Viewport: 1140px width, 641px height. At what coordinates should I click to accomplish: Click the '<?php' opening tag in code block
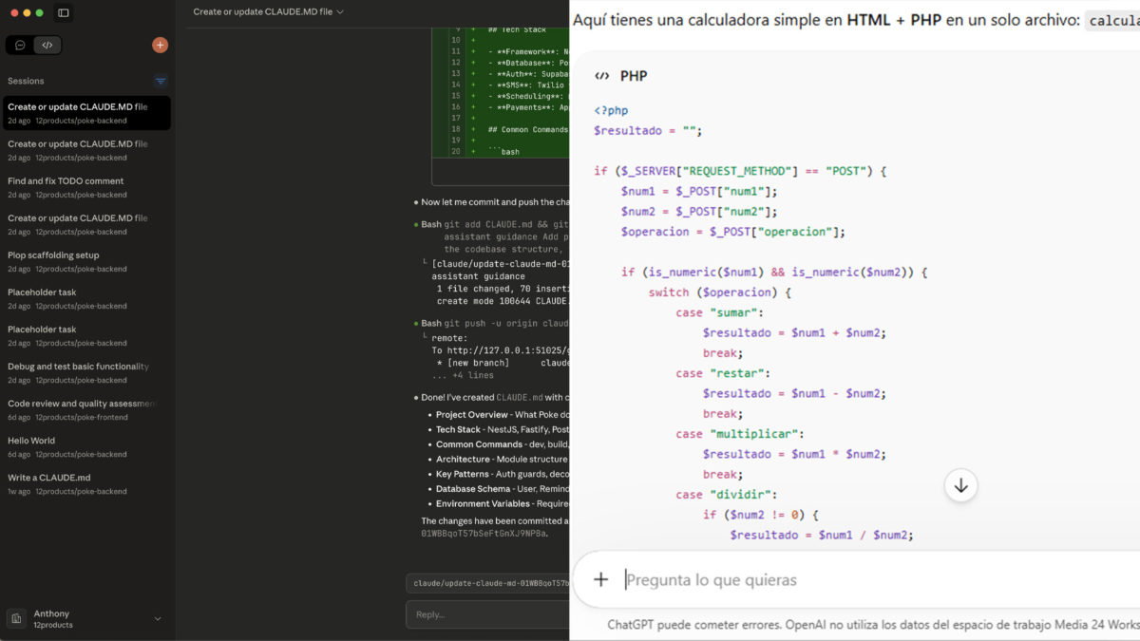click(x=611, y=110)
